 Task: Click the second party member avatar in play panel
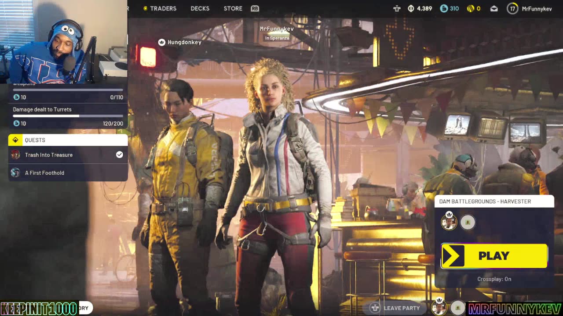(x=468, y=222)
